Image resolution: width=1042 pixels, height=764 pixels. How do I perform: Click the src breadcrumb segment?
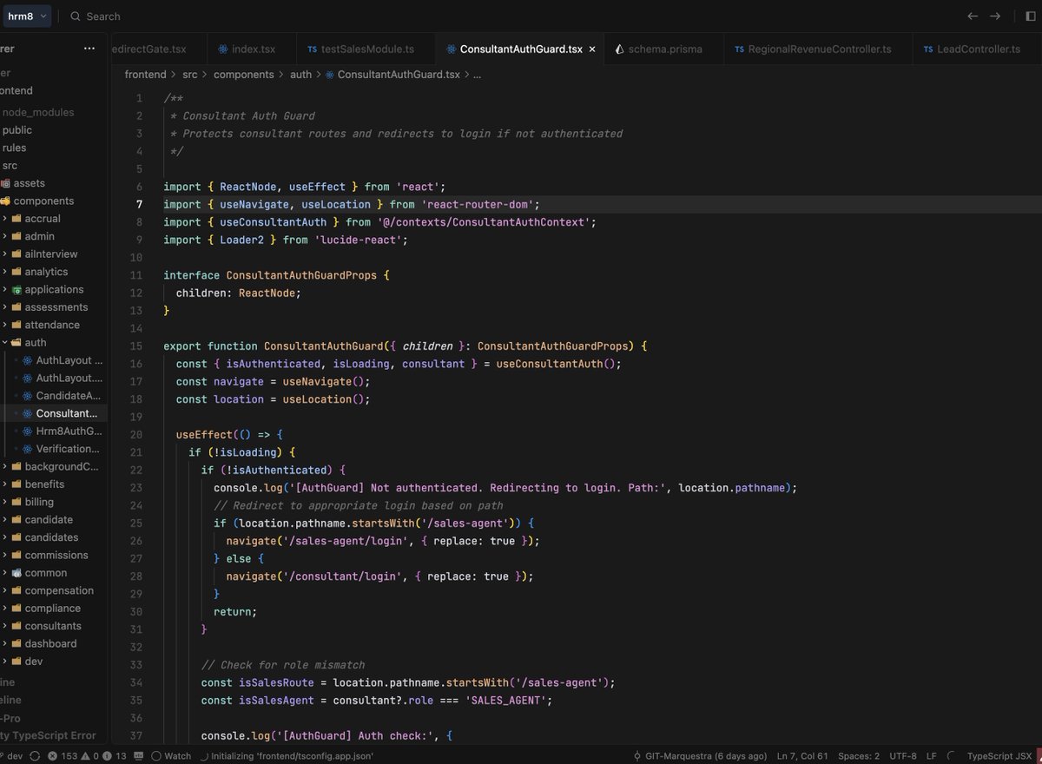point(190,75)
